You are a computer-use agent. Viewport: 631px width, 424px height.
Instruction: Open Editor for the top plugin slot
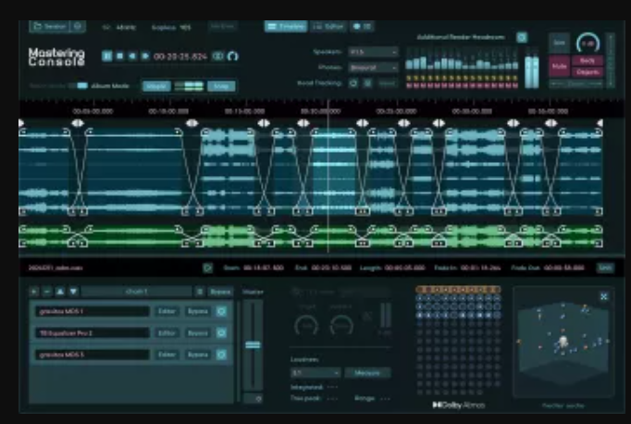[x=167, y=311]
